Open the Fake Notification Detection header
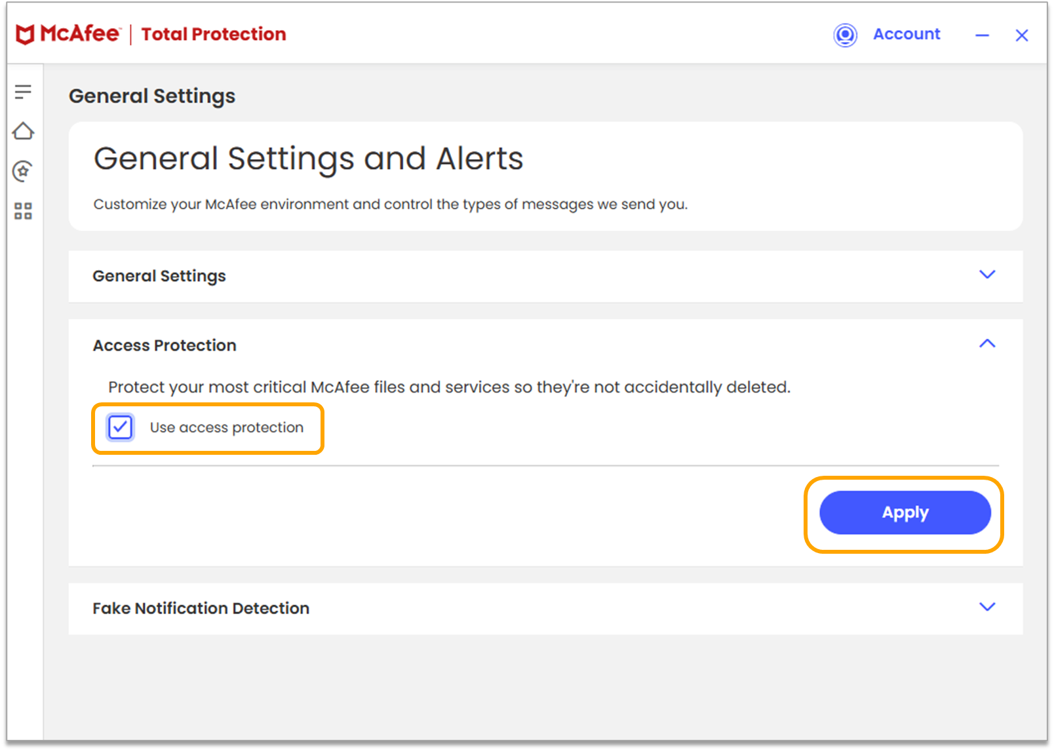Viewport: 1054px width, 751px height. [201, 608]
